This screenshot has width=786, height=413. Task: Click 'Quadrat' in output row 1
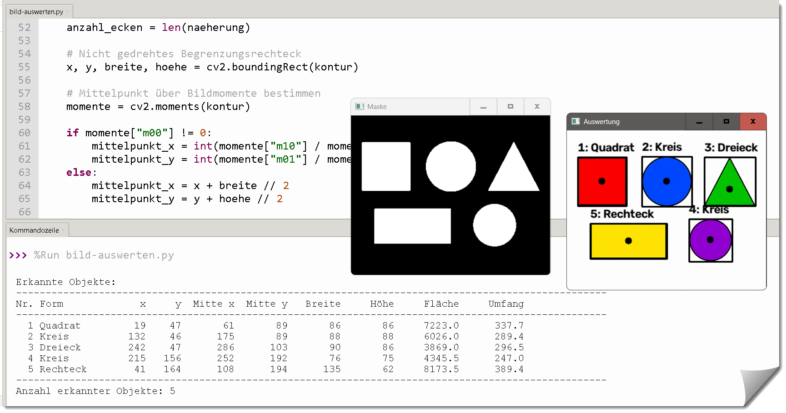click(x=60, y=326)
